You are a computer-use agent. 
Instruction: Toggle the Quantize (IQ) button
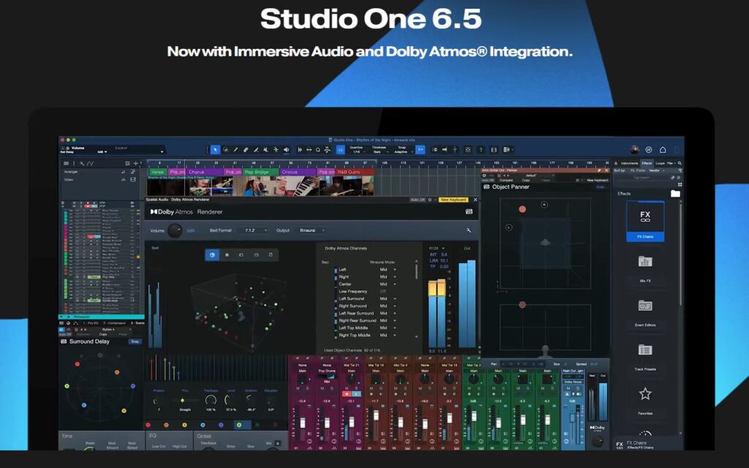coord(340,150)
